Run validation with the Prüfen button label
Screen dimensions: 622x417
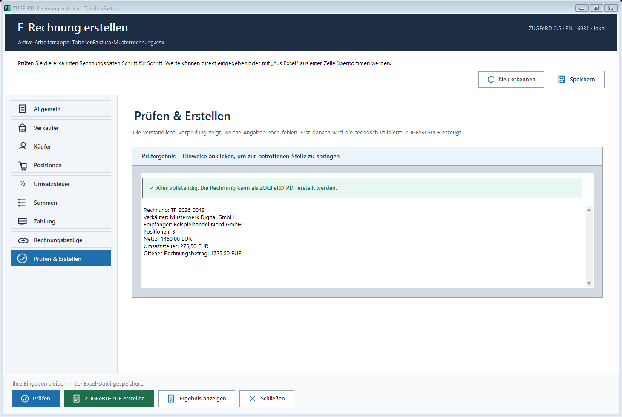(41, 399)
